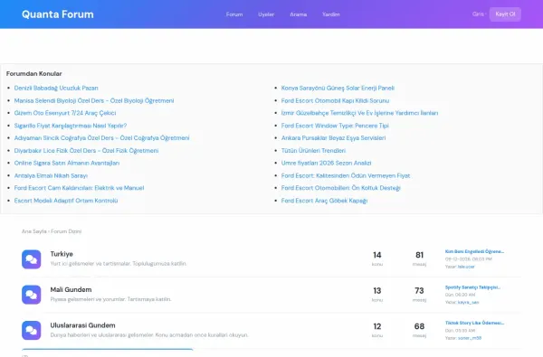Open the Uyeler menu item

pyautogui.click(x=266, y=14)
